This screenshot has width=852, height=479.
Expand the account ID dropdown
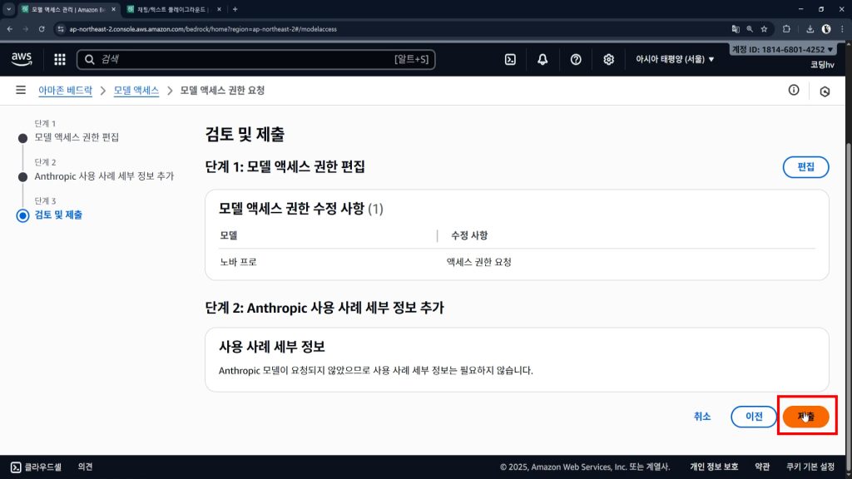point(782,49)
